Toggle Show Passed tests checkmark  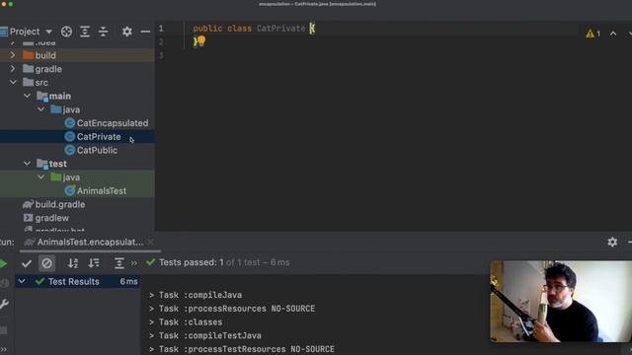(x=27, y=263)
